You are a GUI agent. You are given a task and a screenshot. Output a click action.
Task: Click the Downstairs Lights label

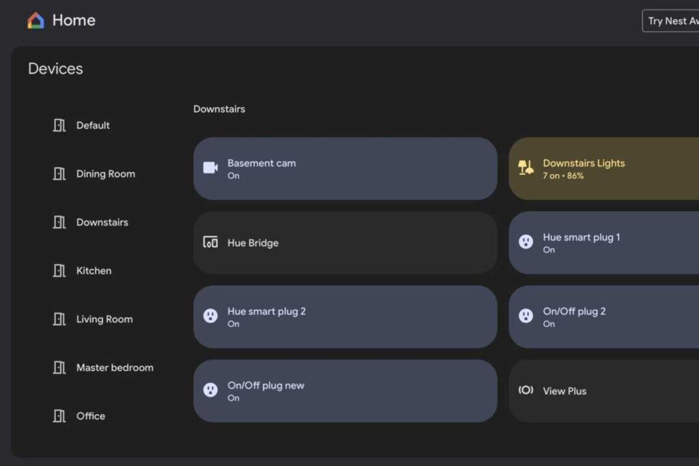click(584, 163)
